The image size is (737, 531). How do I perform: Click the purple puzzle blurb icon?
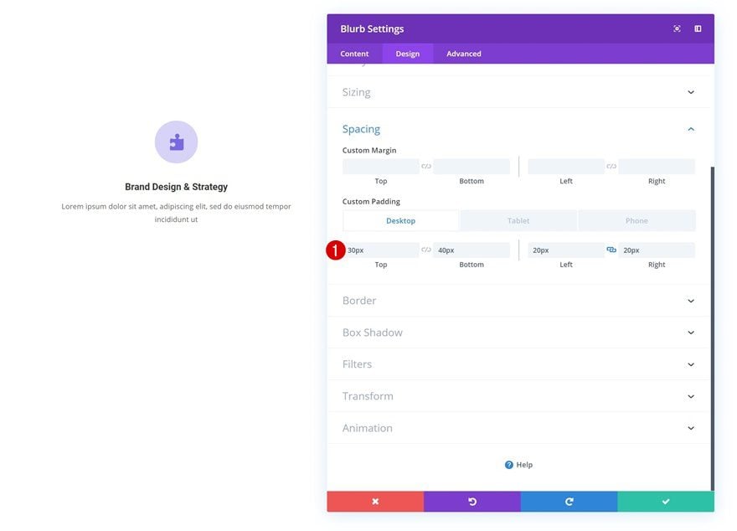[x=176, y=142]
